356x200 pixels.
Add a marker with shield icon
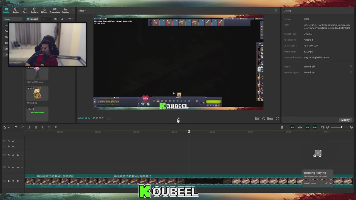pyautogui.click(x=56, y=127)
